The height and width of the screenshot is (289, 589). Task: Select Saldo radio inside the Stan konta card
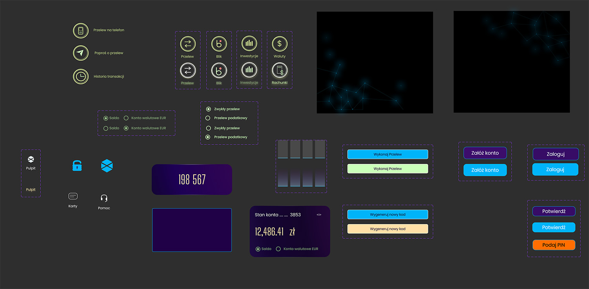(258, 249)
